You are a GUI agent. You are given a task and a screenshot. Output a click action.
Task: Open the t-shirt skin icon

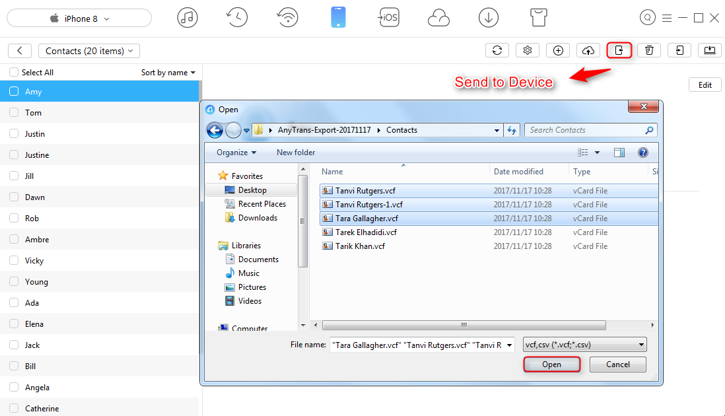539,18
